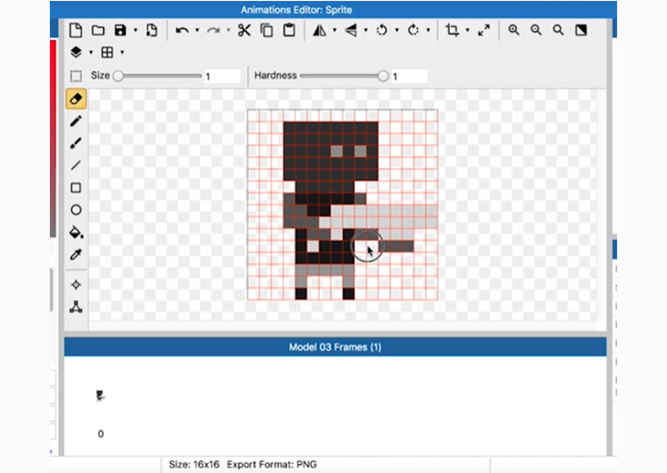The height and width of the screenshot is (473, 667).
Task: Click the Animations Editor: Sprite title bar
Action: (334, 10)
